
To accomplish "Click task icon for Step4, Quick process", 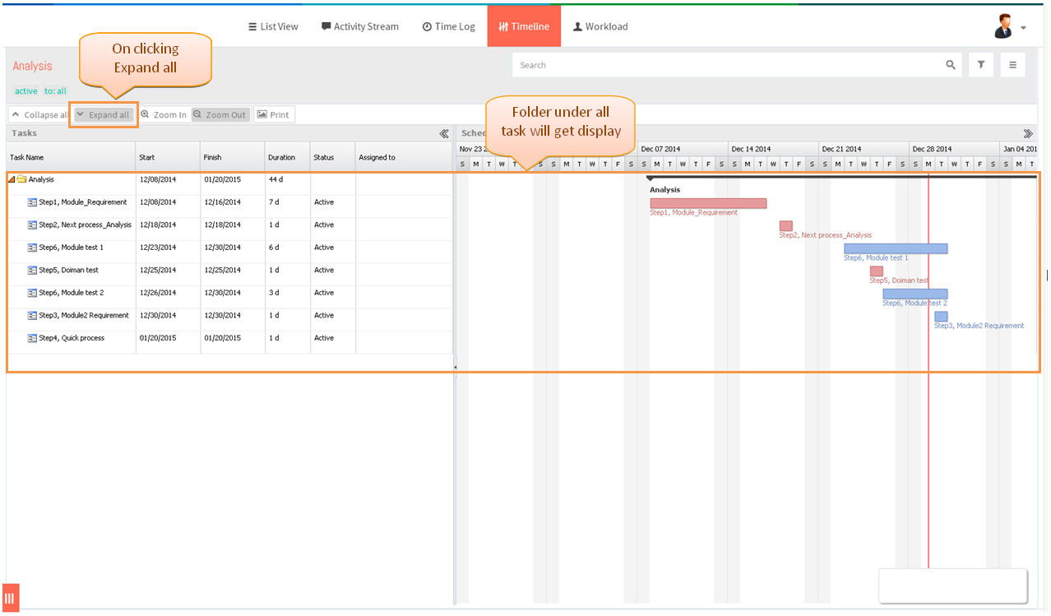I will (32, 338).
